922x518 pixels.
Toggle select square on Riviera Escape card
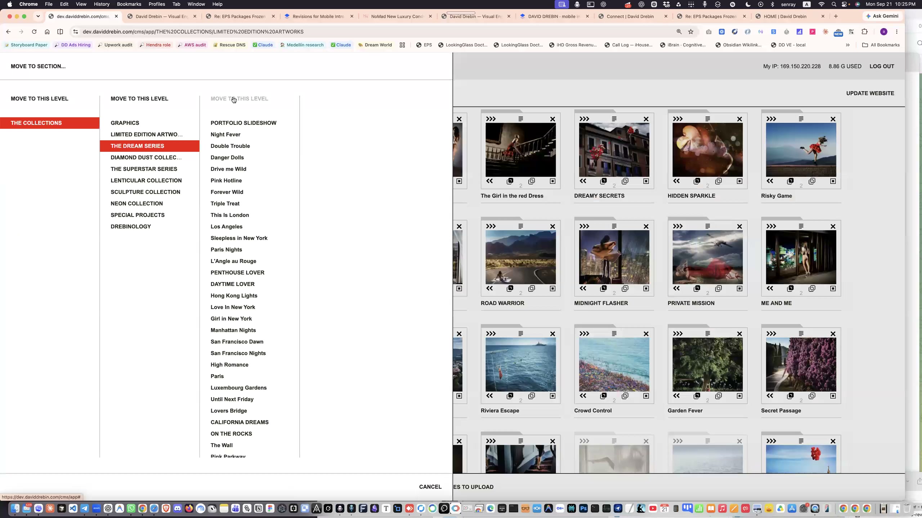tap(552, 396)
